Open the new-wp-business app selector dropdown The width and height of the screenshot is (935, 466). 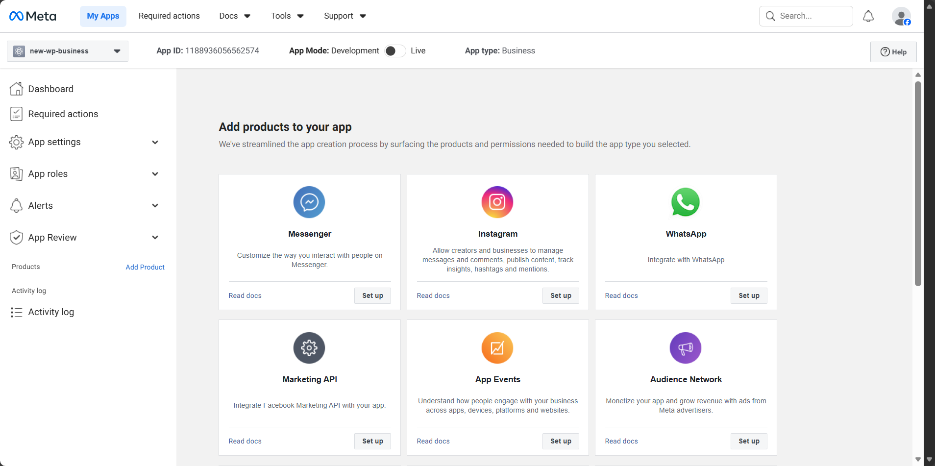tap(68, 51)
